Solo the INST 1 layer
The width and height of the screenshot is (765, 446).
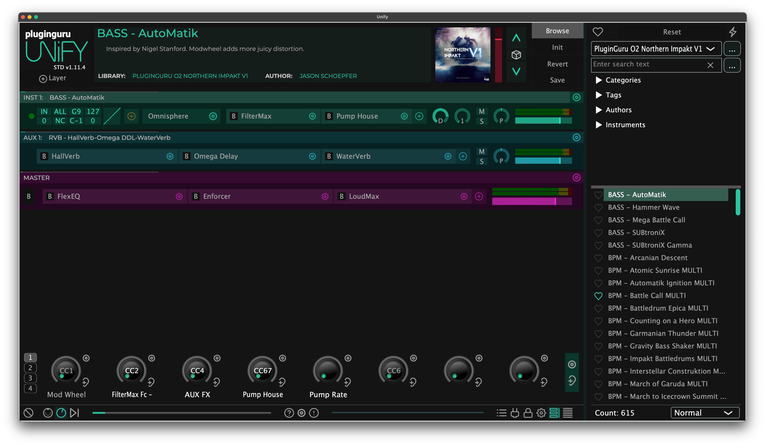pos(481,121)
